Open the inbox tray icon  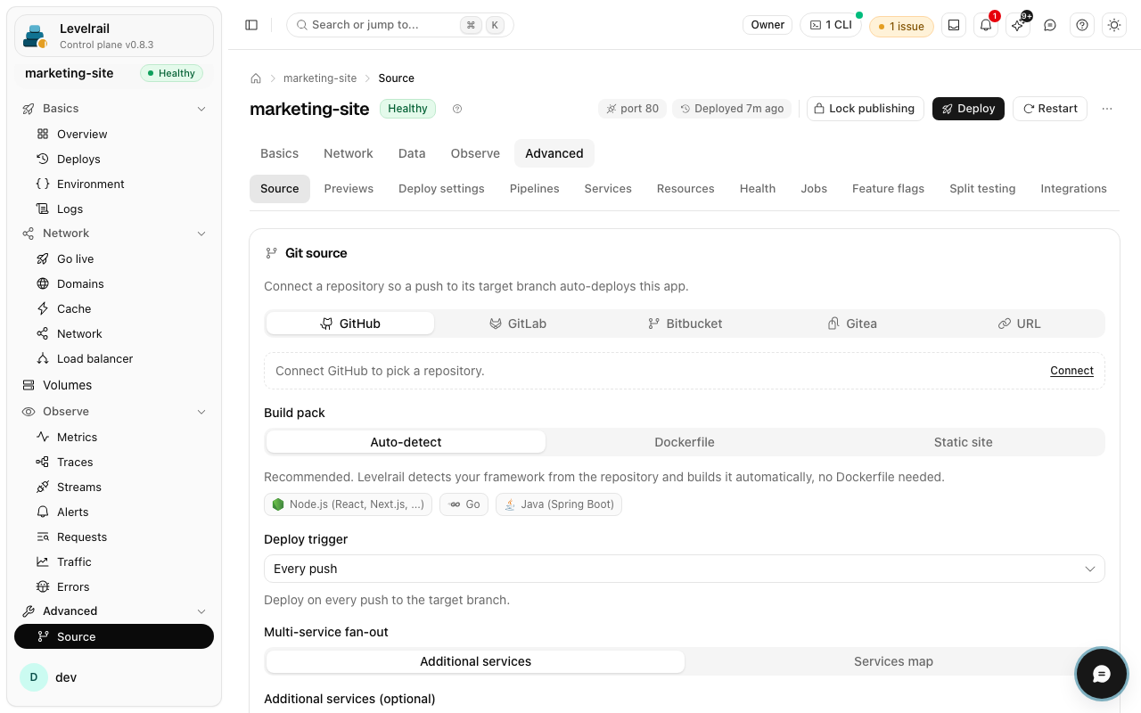click(954, 25)
